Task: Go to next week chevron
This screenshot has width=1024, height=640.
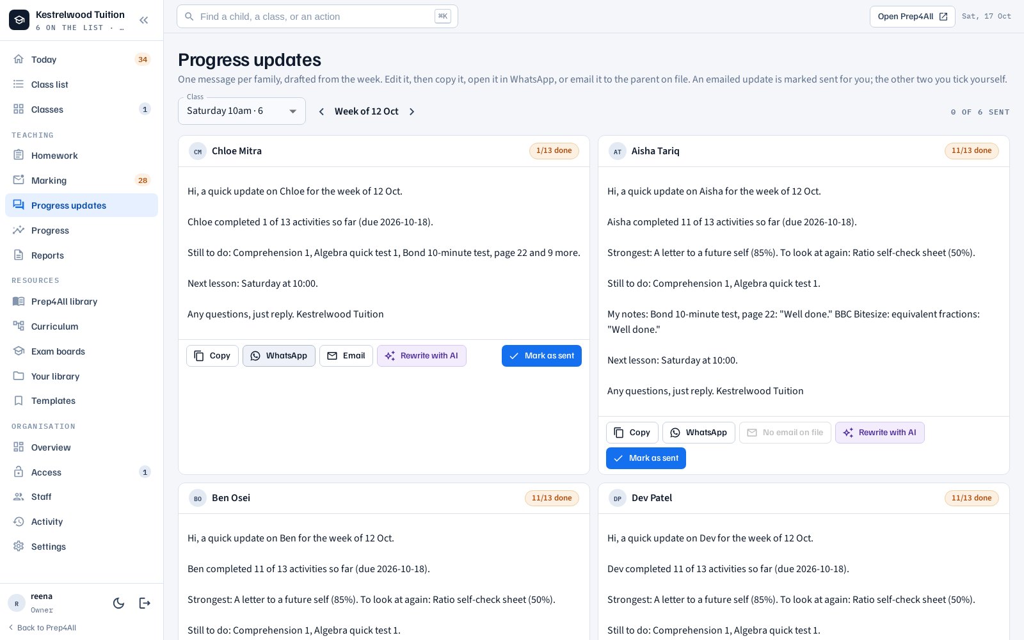Action: click(x=412, y=111)
